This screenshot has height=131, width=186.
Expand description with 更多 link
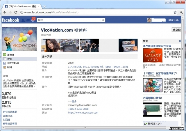(x=74, y=101)
